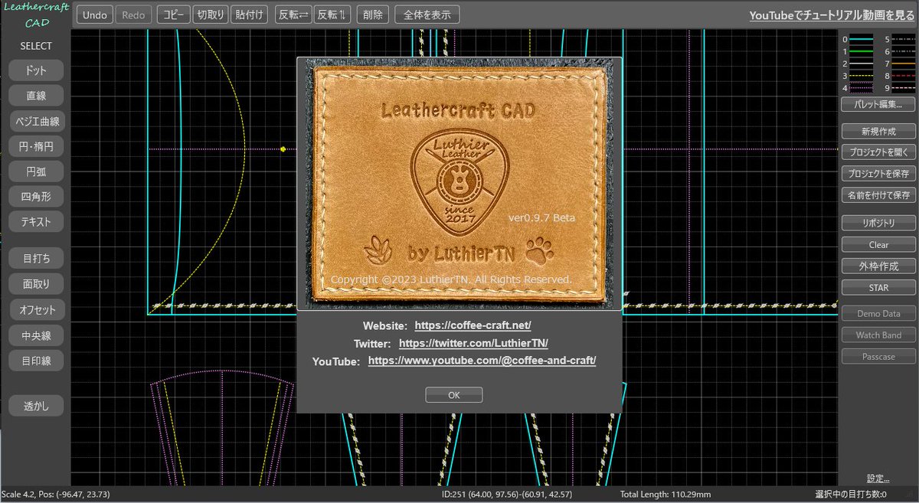
Task: Flip horizontally with 反転⇄ button
Action: point(293,15)
